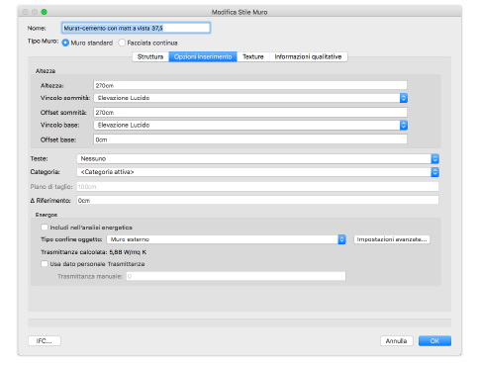Open the Categoria dropdown
Viewport: 478px width, 369px height.
click(257, 172)
